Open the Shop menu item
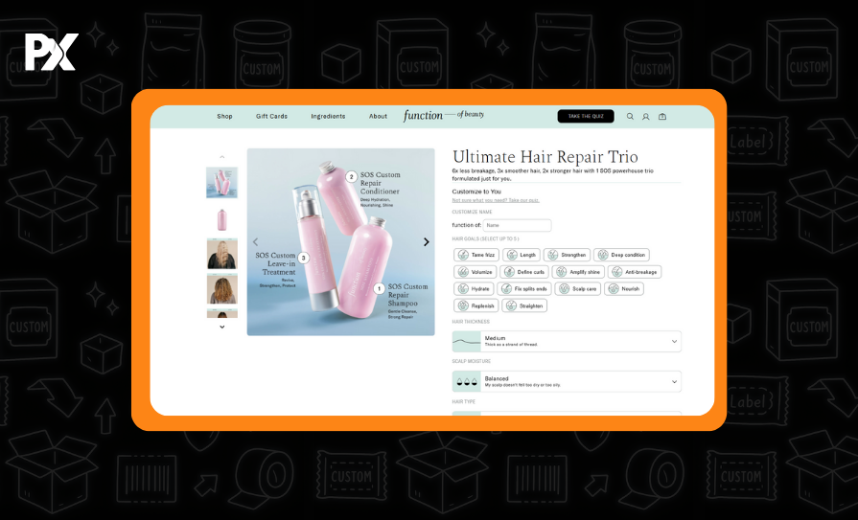 point(224,117)
